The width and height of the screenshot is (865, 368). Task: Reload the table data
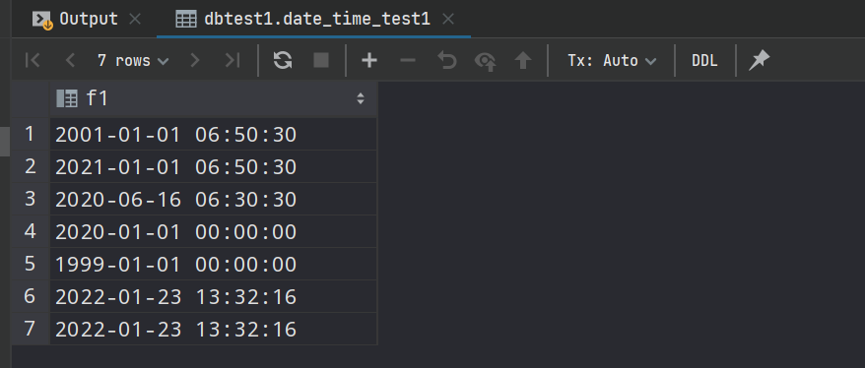283,61
